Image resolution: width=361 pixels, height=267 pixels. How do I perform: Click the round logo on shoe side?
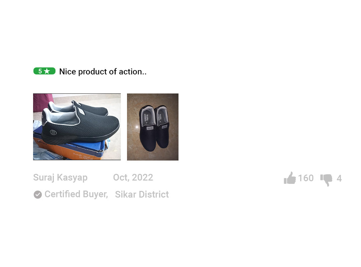pos(53,132)
